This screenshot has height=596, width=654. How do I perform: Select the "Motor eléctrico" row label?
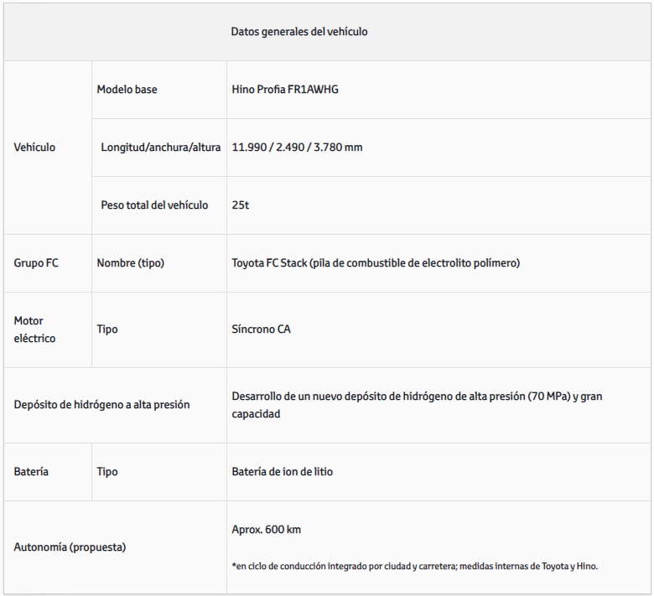coord(34,329)
